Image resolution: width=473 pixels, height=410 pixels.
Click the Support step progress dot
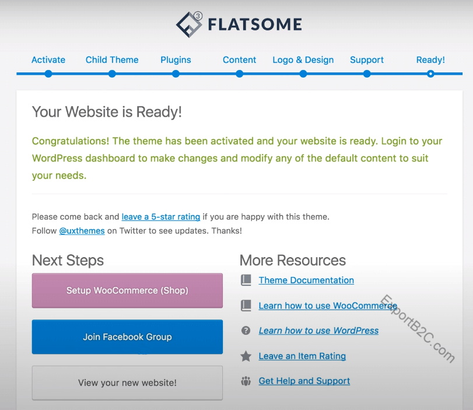[x=367, y=74]
